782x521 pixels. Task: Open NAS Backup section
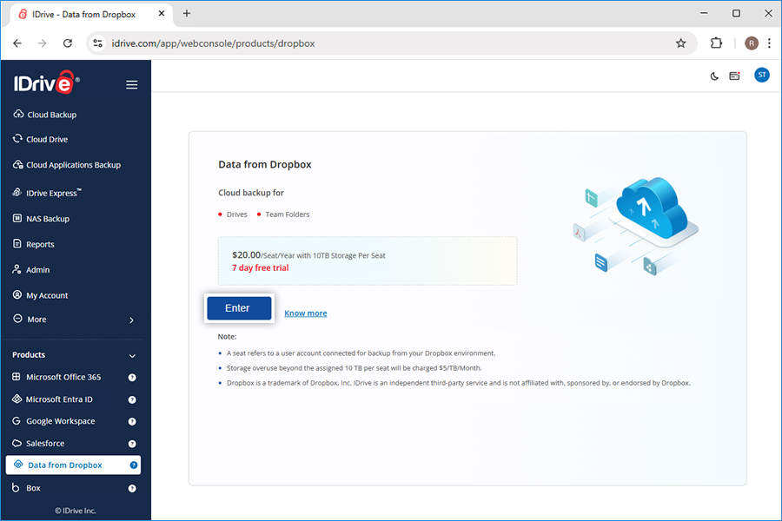pos(41,219)
